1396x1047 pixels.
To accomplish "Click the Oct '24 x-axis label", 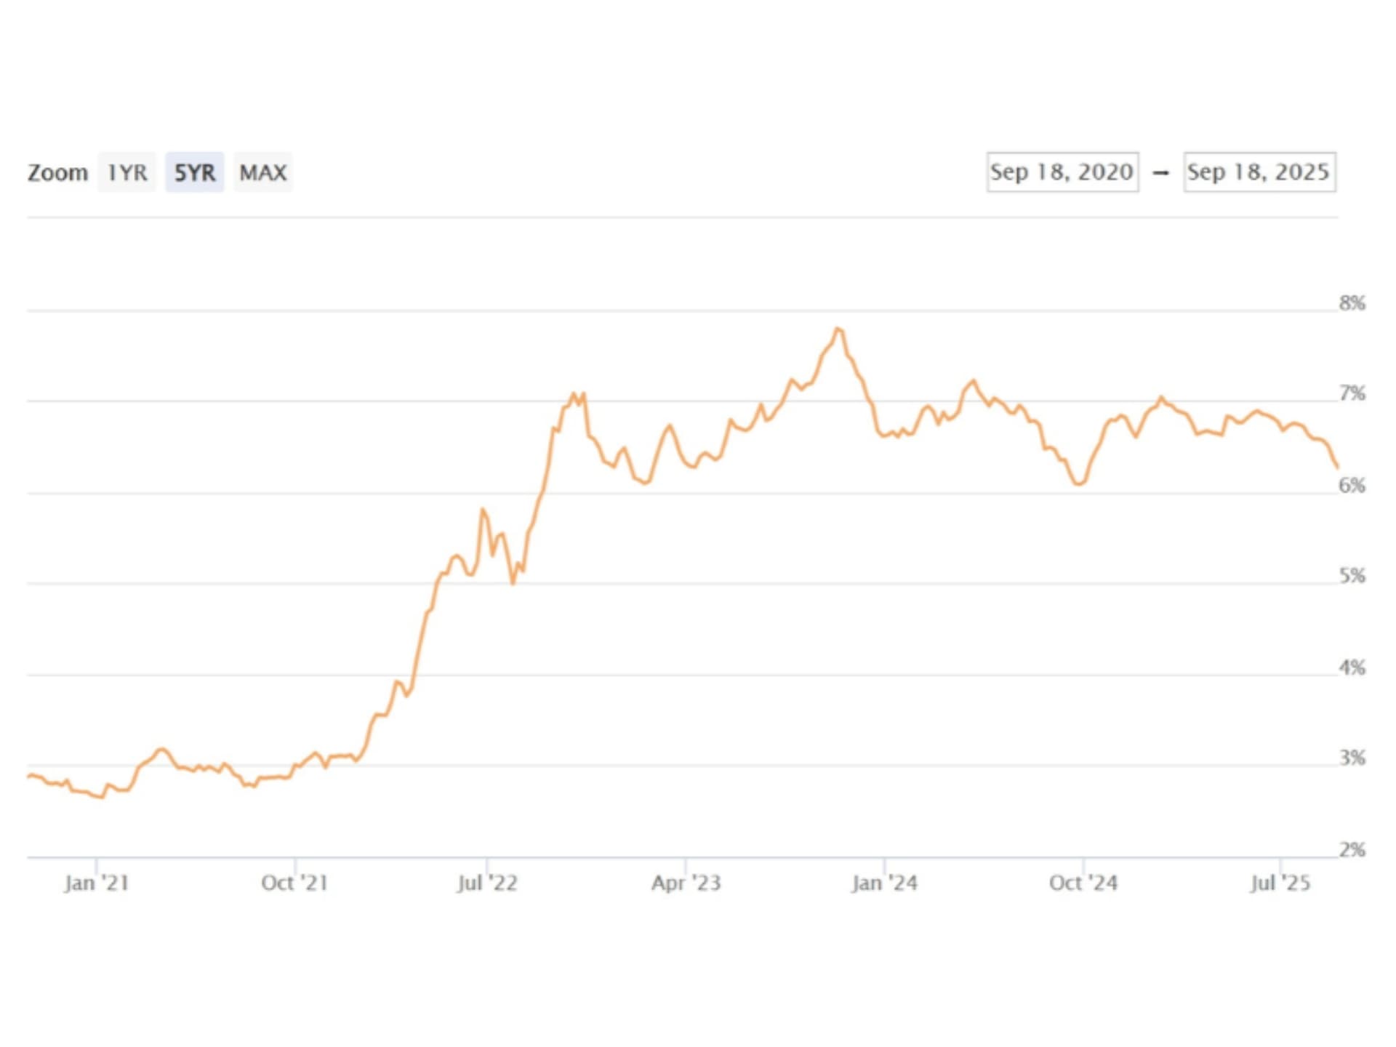I will (x=1083, y=883).
